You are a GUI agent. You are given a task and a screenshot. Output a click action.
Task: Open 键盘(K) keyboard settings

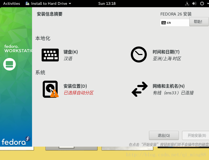[71, 52]
